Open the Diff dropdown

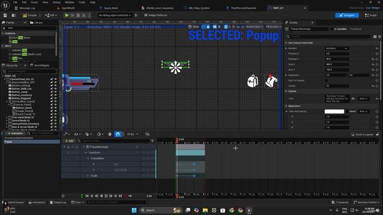[x=51, y=16]
